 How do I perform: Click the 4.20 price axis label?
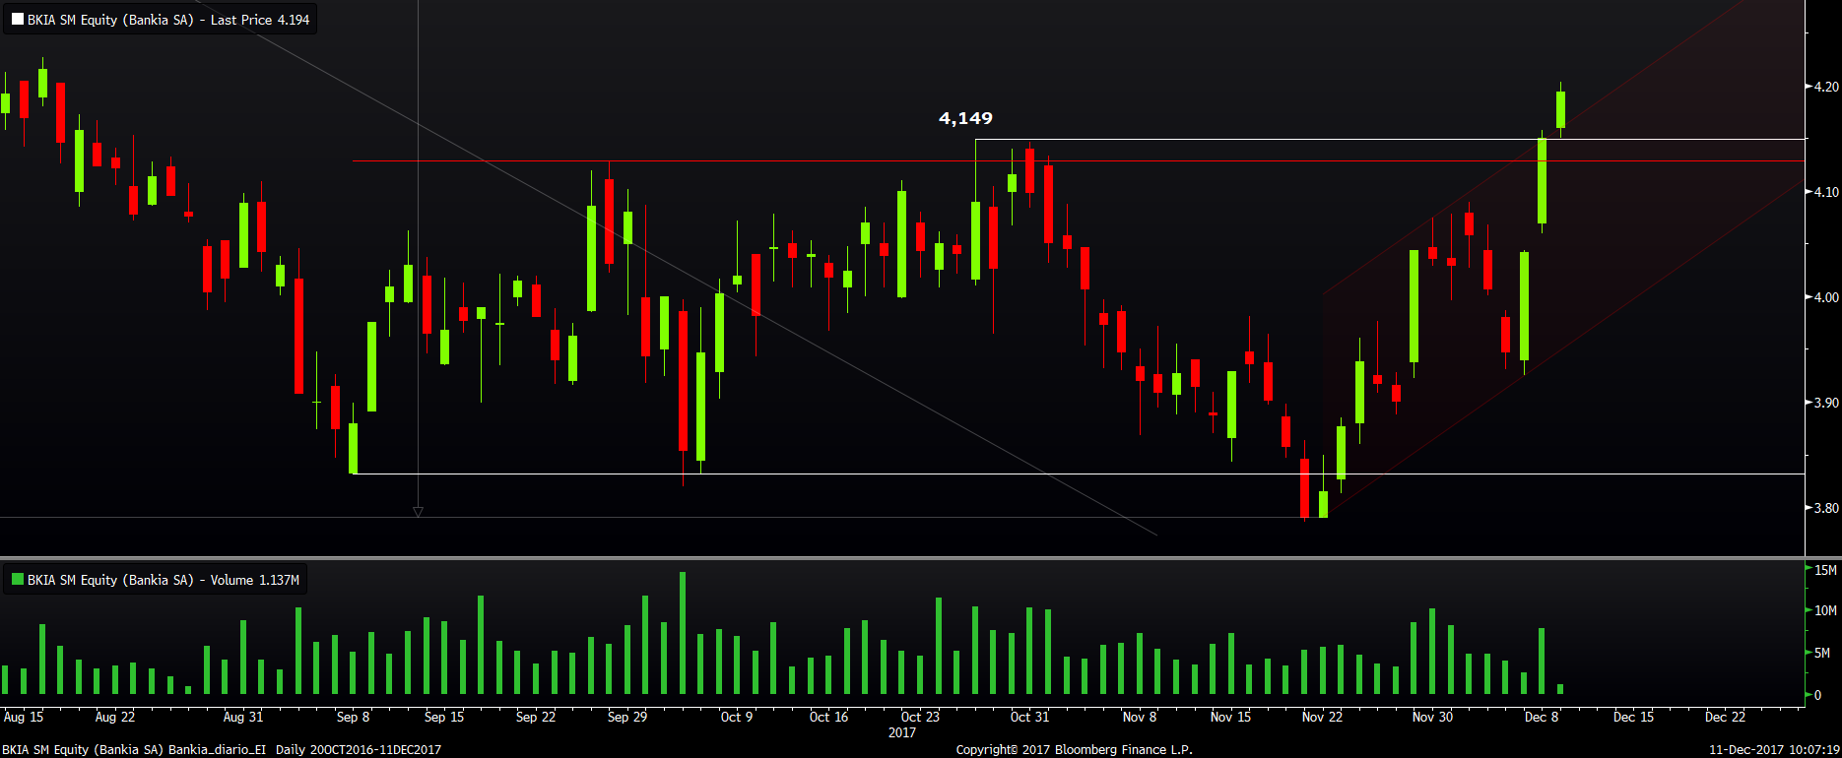1826,87
